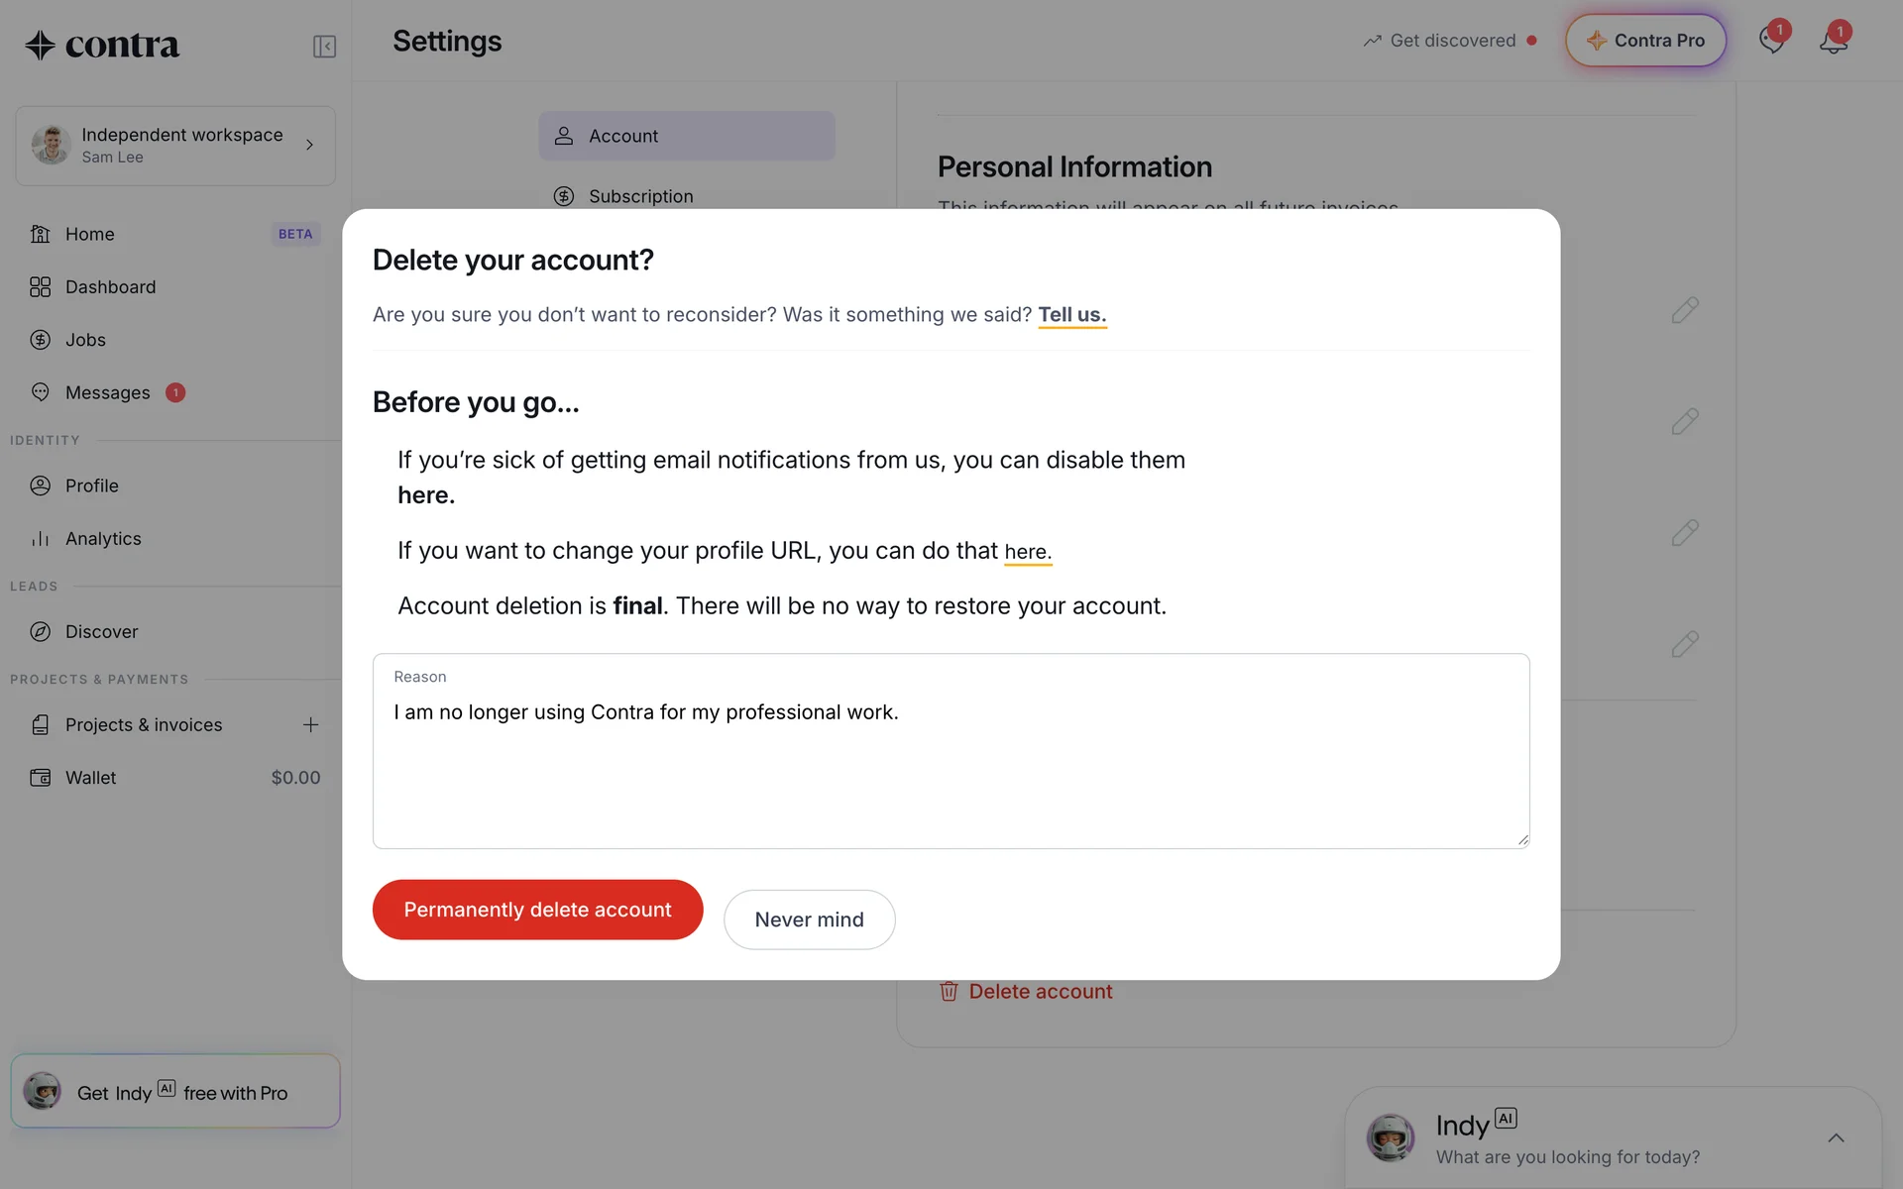Switch to the Subscription settings tab
1903x1189 pixels.
click(640, 196)
